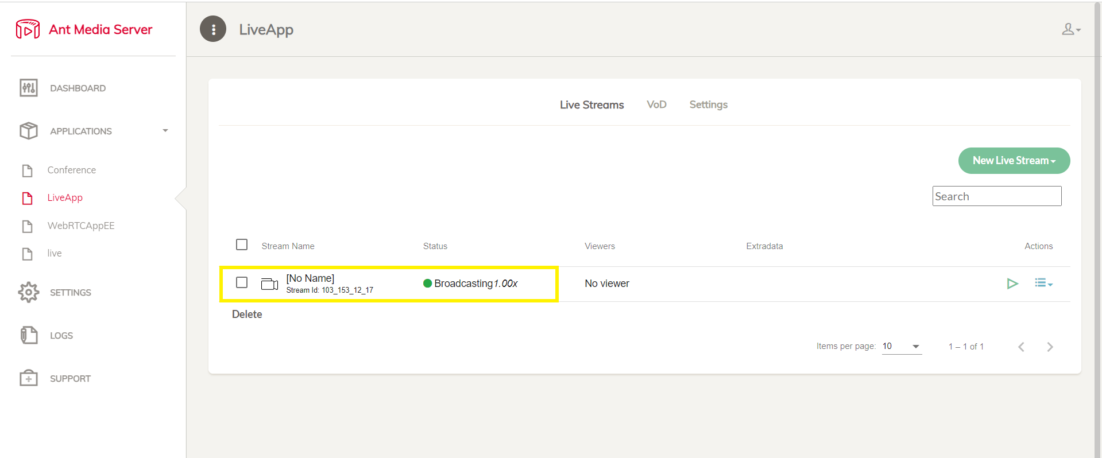Open the Items per page dropdown
The image size is (1102, 458).
pos(902,346)
